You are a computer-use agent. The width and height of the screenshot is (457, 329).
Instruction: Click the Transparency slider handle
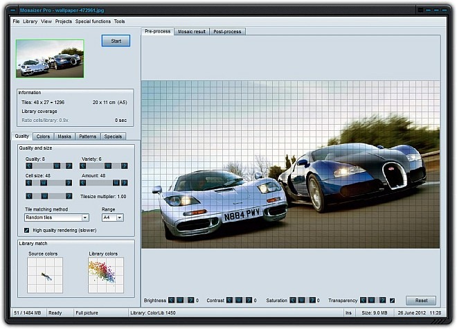tap(371, 300)
